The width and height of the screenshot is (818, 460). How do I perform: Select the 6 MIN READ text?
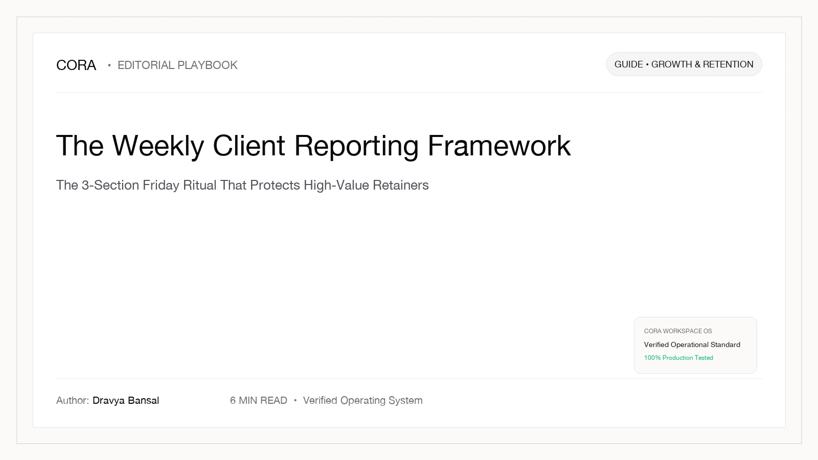tap(259, 400)
